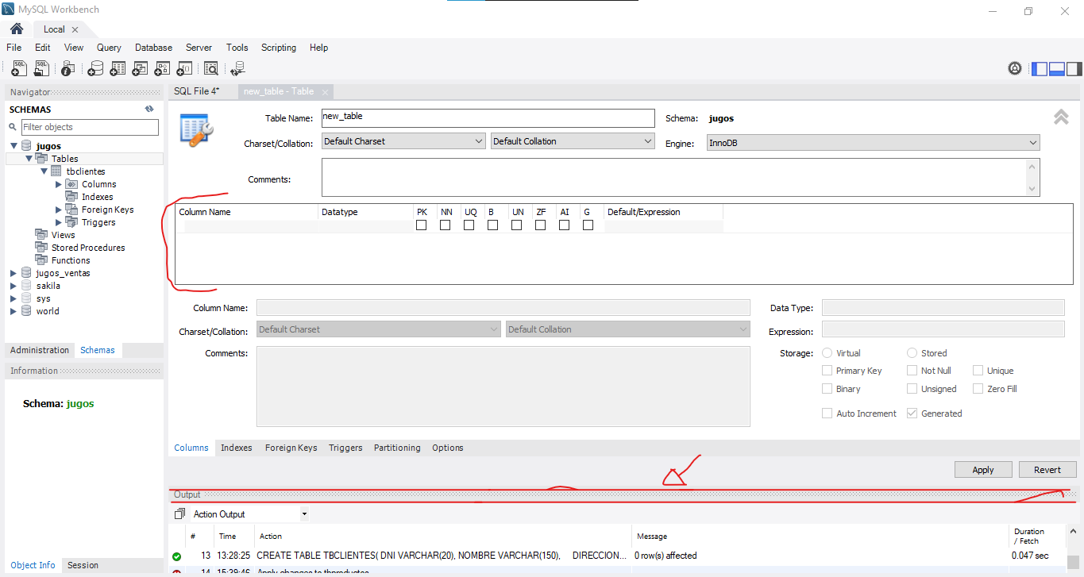This screenshot has width=1084, height=577.
Task: Create a new SQL tab icon
Action: (x=19, y=68)
